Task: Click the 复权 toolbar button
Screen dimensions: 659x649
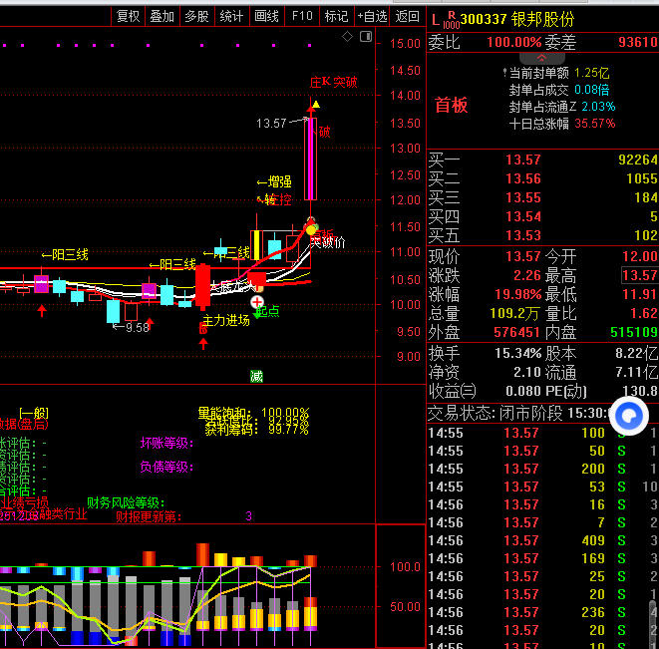Action: tap(128, 16)
